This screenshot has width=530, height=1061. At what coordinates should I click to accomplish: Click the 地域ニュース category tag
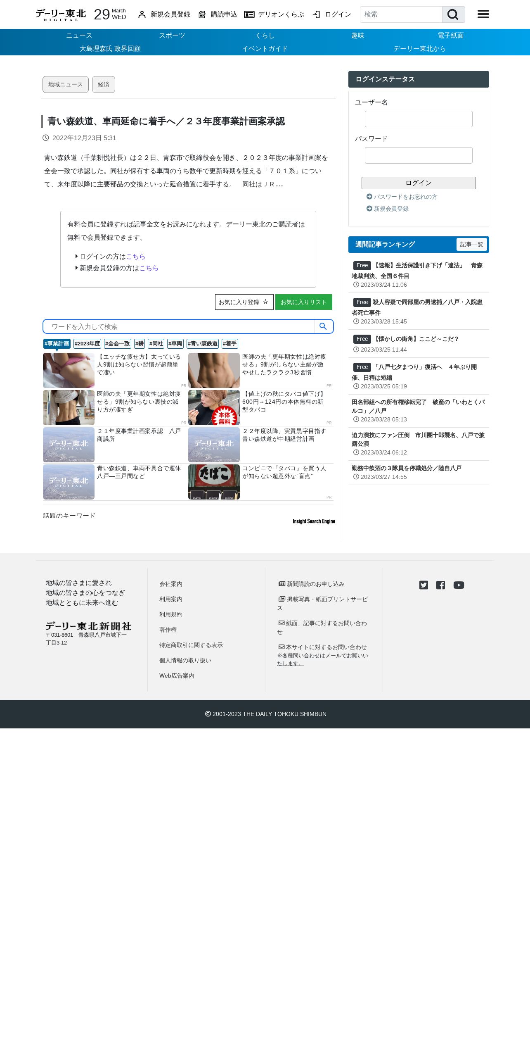pyautogui.click(x=66, y=84)
